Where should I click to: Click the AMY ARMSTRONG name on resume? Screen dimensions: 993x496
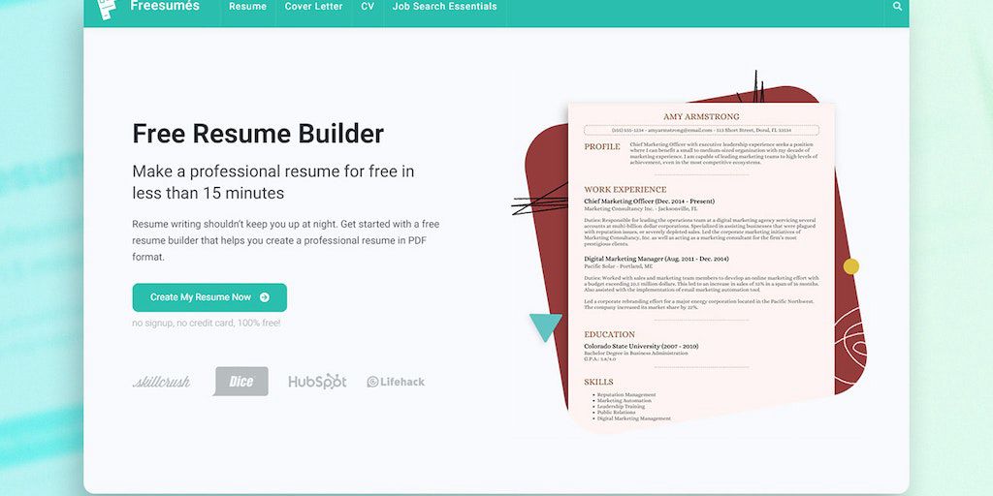point(701,117)
